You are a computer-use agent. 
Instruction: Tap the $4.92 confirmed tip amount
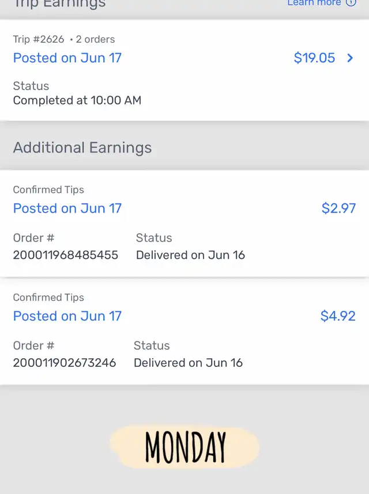(x=338, y=316)
